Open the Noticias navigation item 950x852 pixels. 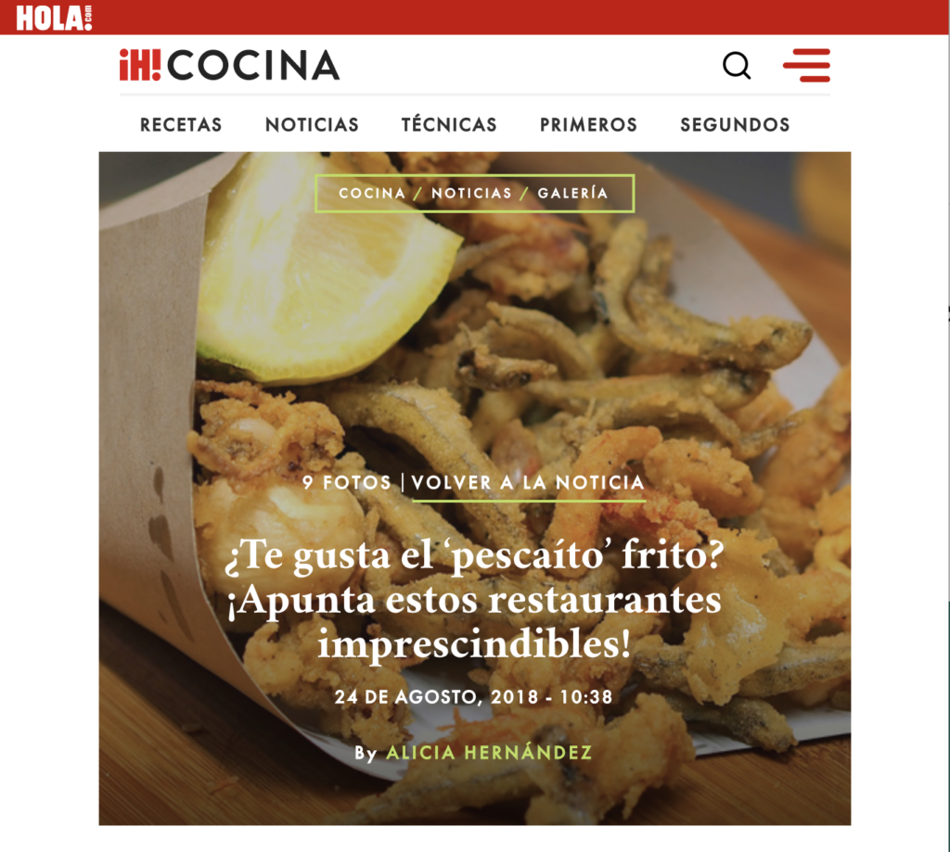click(312, 125)
